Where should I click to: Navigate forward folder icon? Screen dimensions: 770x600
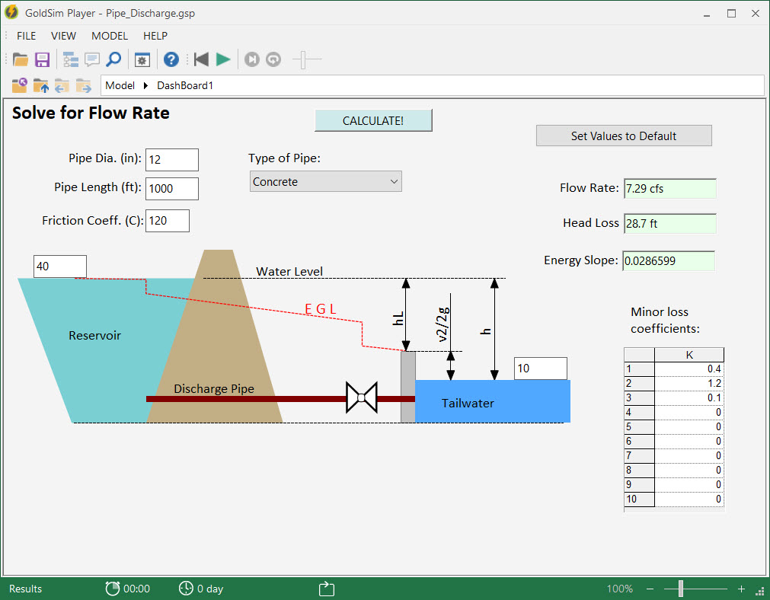(84, 85)
